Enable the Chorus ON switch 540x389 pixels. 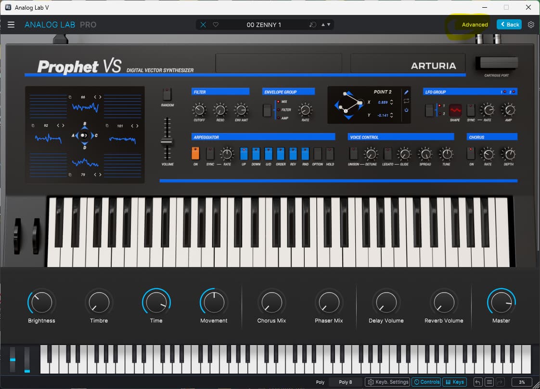pyautogui.click(x=471, y=154)
